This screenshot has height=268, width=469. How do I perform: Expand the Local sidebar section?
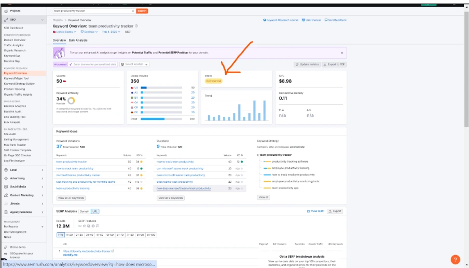pos(42,170)
